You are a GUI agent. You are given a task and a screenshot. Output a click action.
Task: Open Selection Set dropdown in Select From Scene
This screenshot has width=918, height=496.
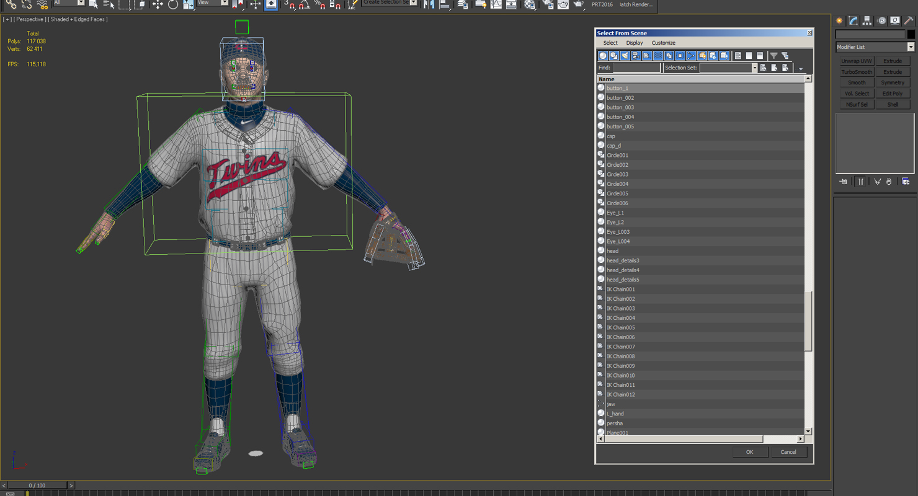click(754, 68)
